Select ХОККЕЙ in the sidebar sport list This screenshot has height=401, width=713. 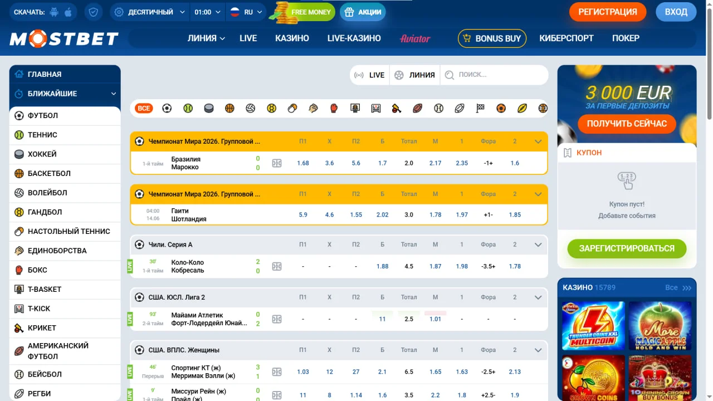pyautogui.click(x=65, y=154)
